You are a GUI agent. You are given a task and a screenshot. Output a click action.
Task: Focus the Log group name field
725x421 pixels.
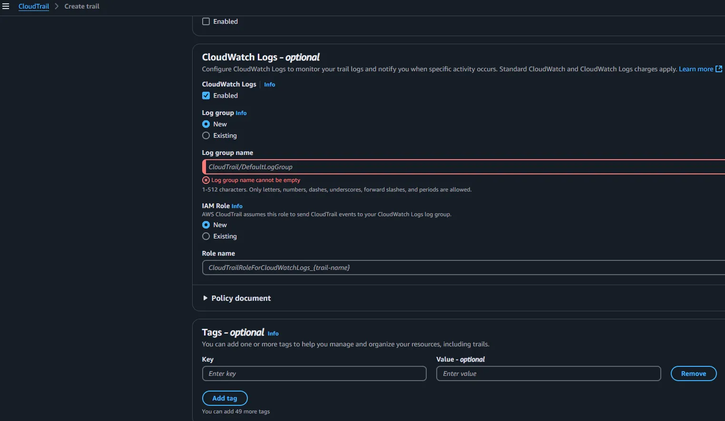click(464, 167)
